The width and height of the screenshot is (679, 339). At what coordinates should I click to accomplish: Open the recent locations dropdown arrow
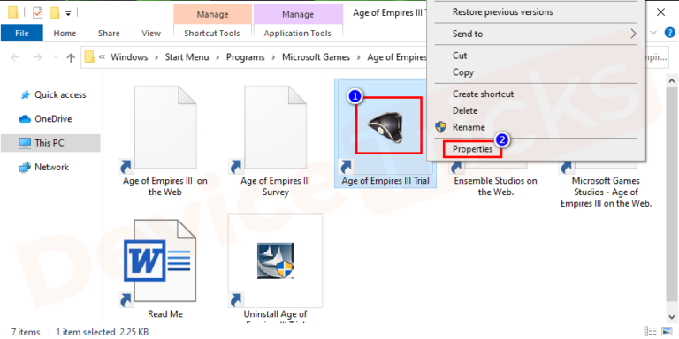coord(55,57)
